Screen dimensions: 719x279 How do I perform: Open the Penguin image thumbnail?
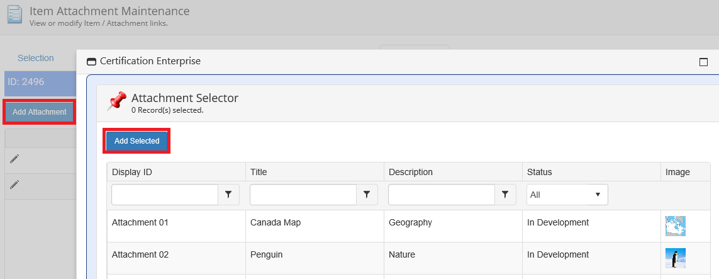[676, 258]
